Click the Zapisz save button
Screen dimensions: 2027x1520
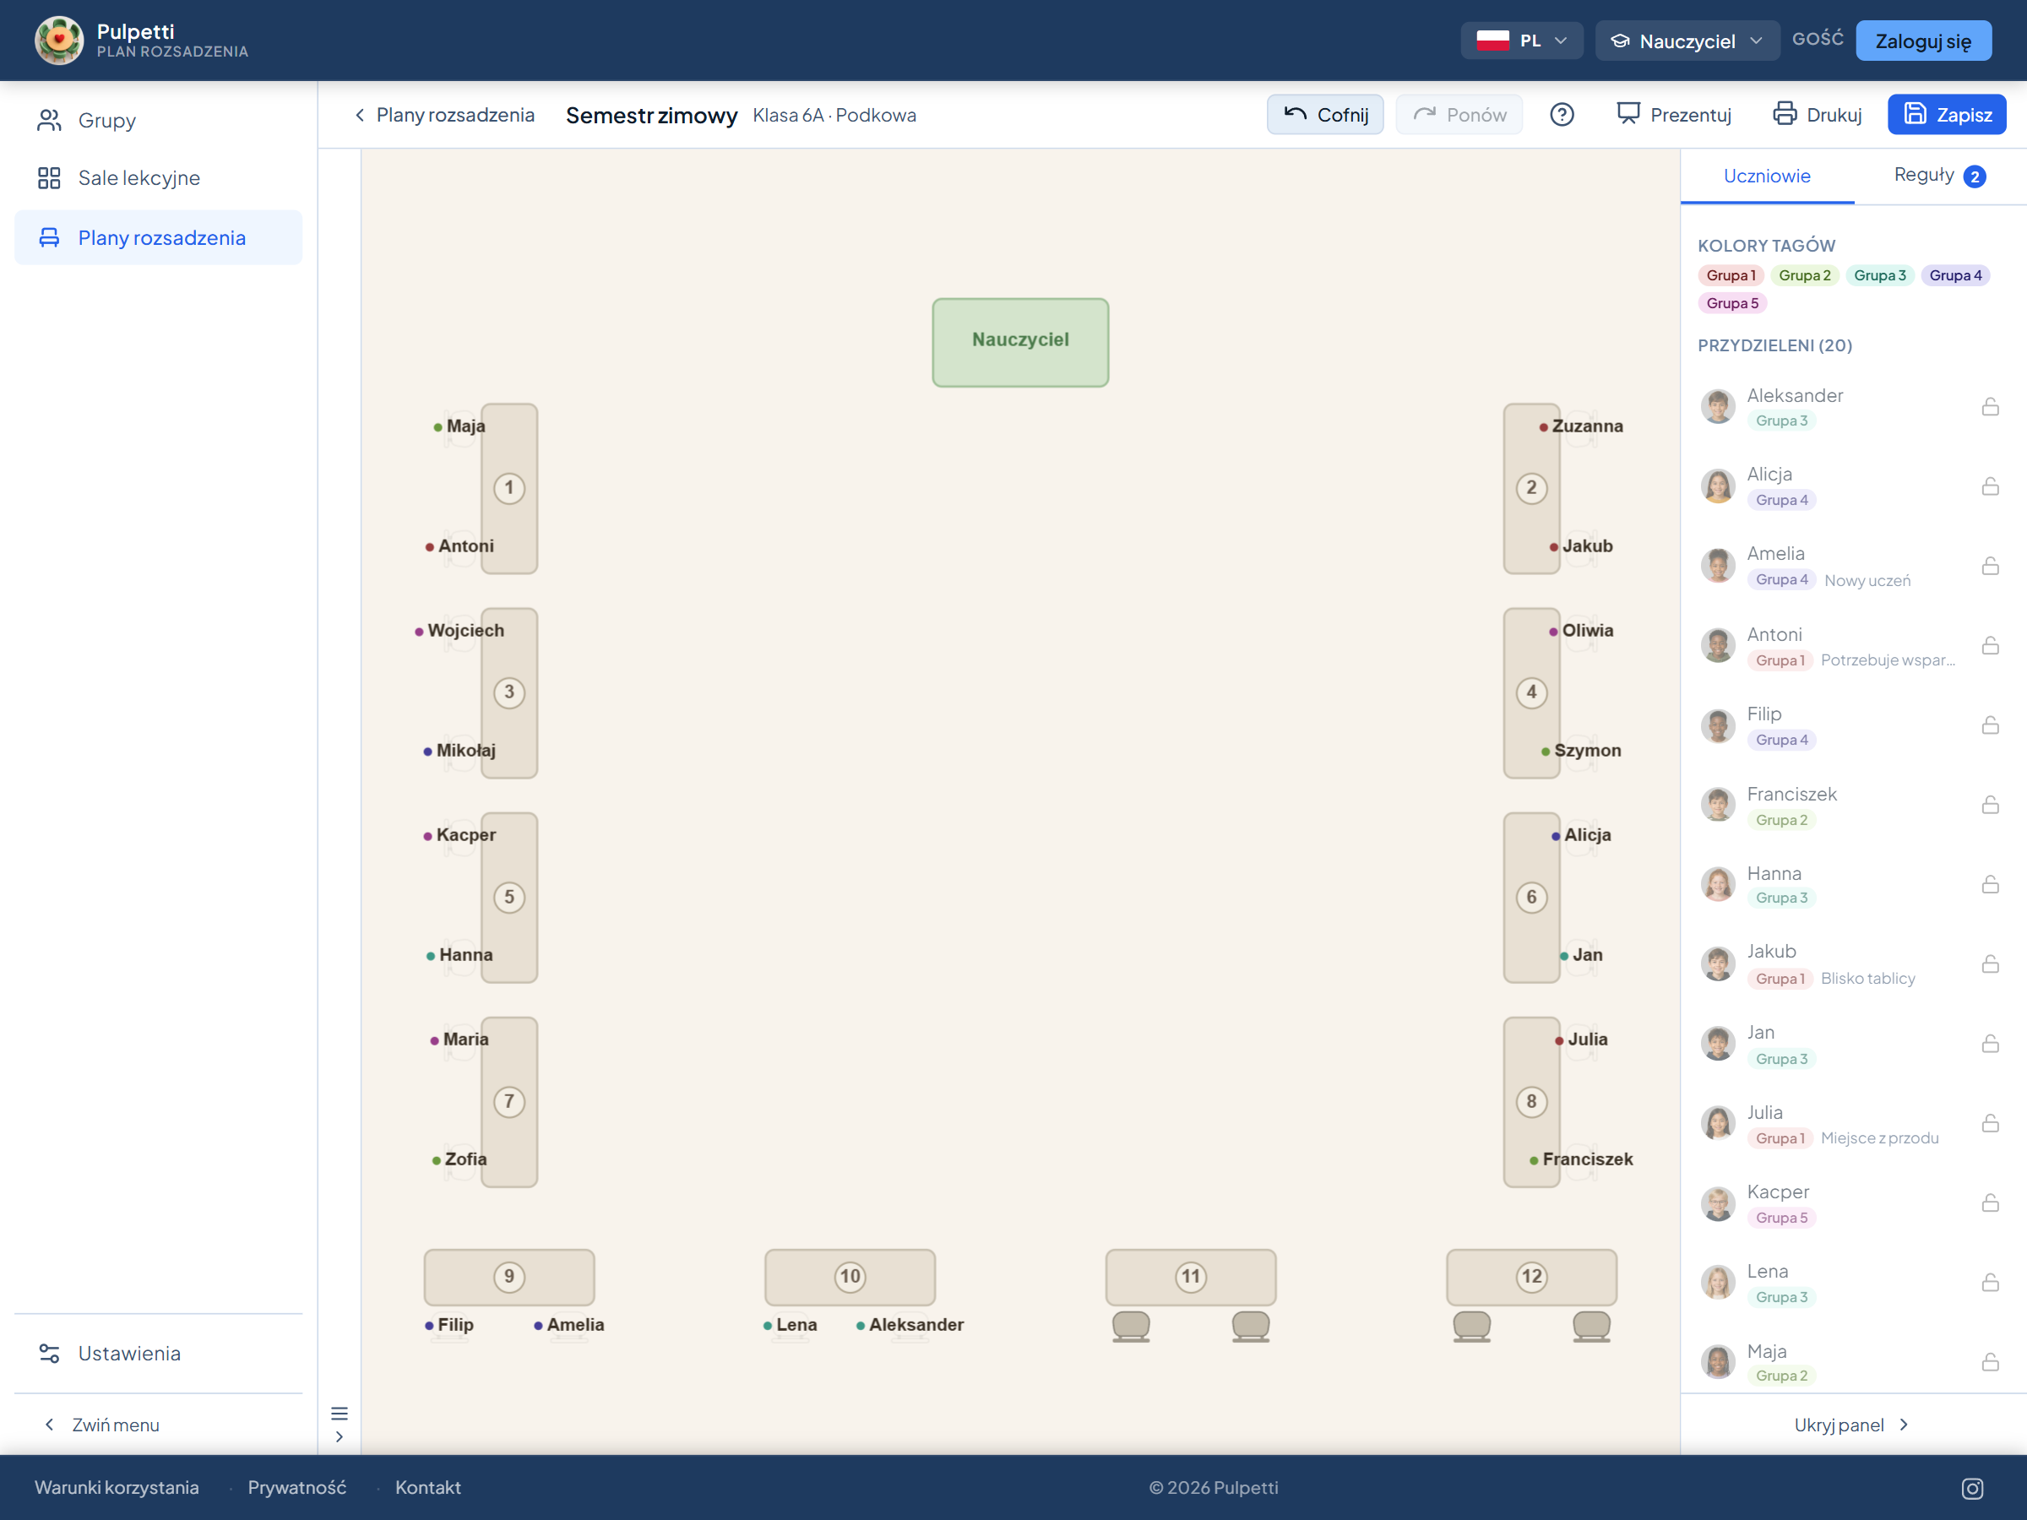[x=1947, y=115]
